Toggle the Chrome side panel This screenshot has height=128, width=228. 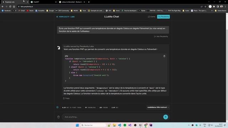coord(218,6)
